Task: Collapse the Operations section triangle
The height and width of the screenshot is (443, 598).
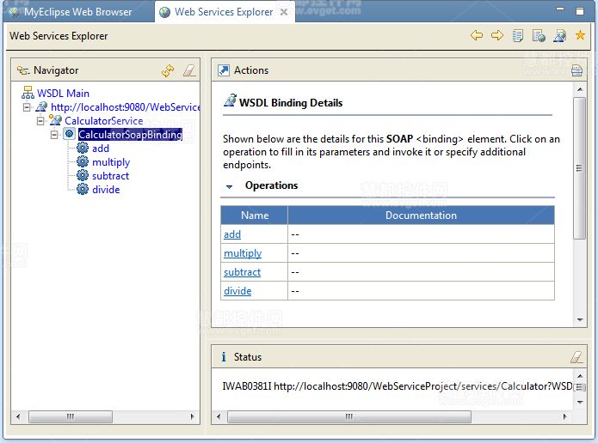Action: (x=229, y=186)
